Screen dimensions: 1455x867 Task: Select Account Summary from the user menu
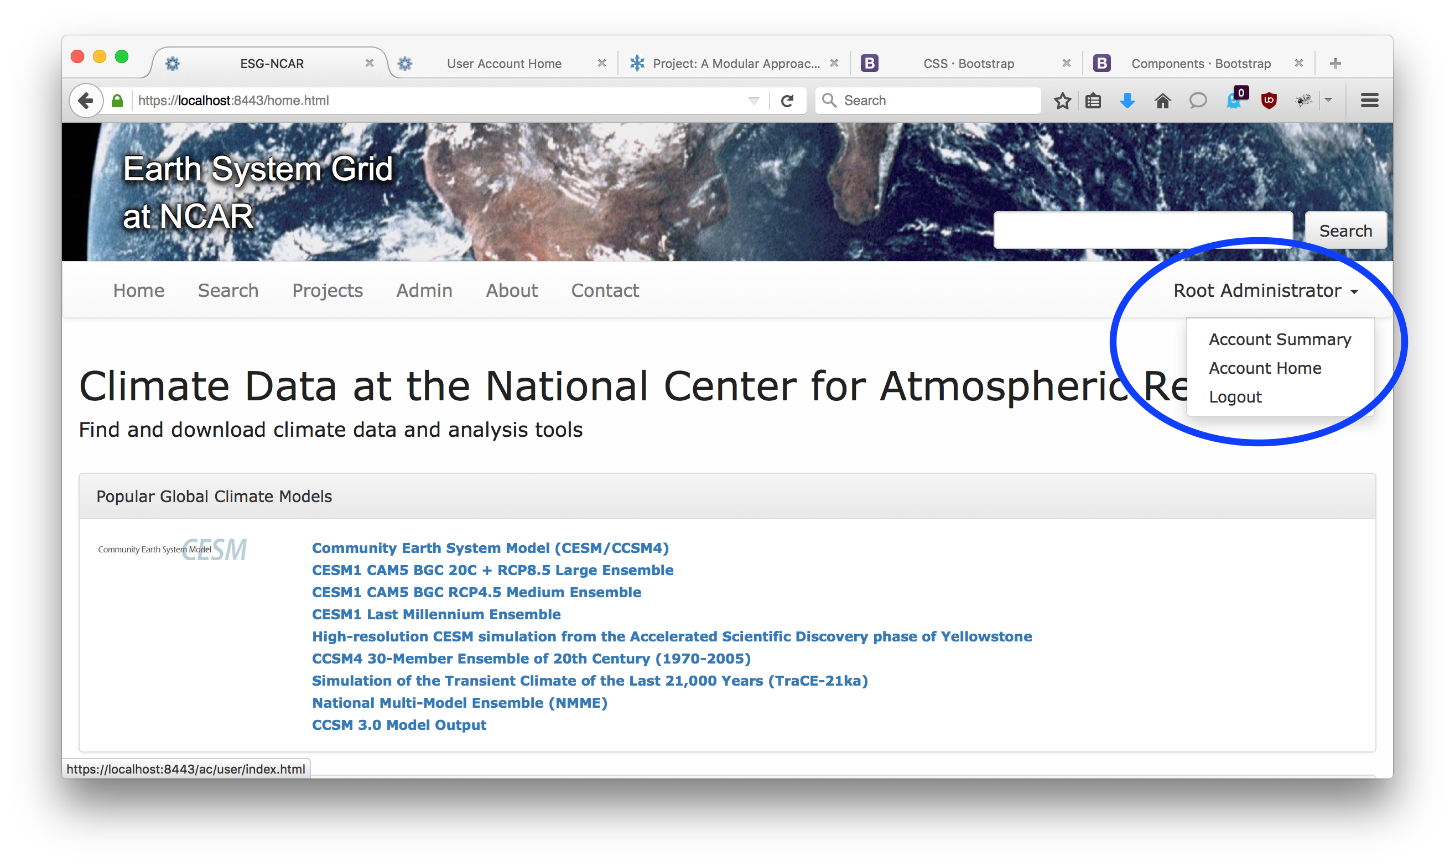(x=1279, y=340)
